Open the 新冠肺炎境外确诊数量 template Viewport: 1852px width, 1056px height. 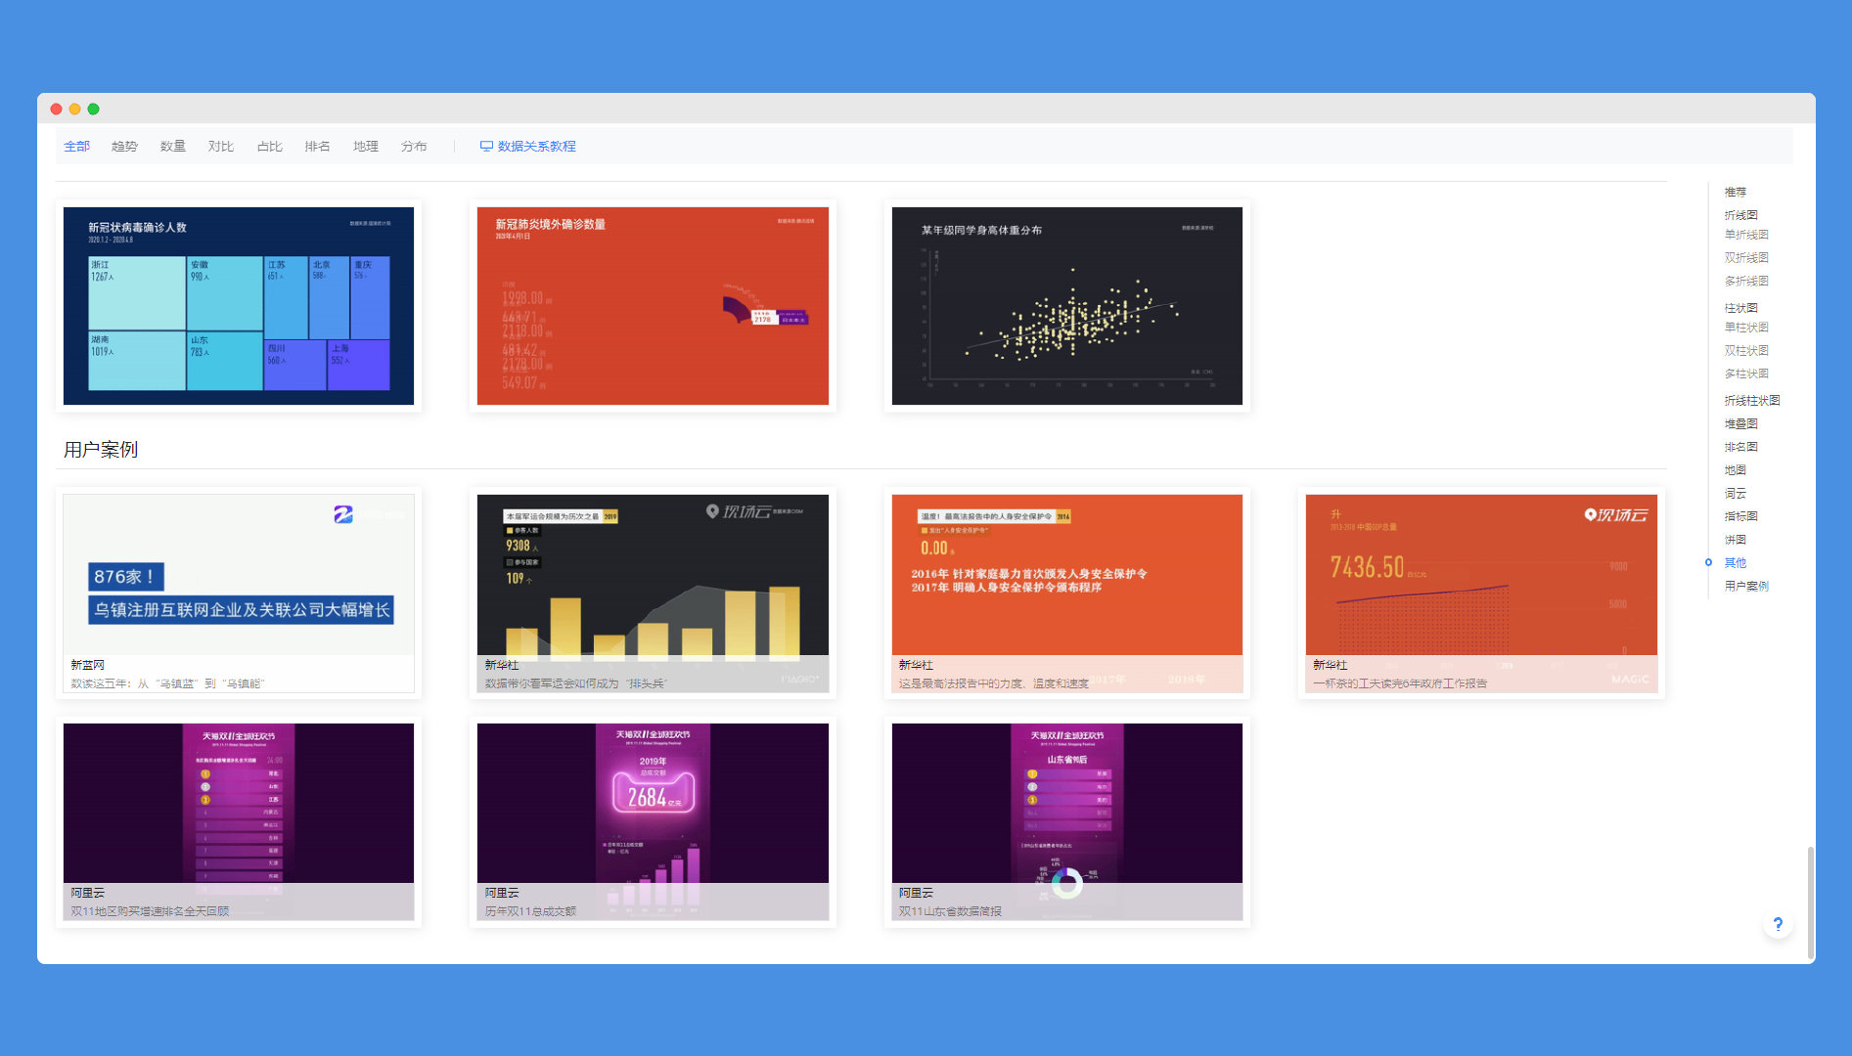(x=653, y=306)
